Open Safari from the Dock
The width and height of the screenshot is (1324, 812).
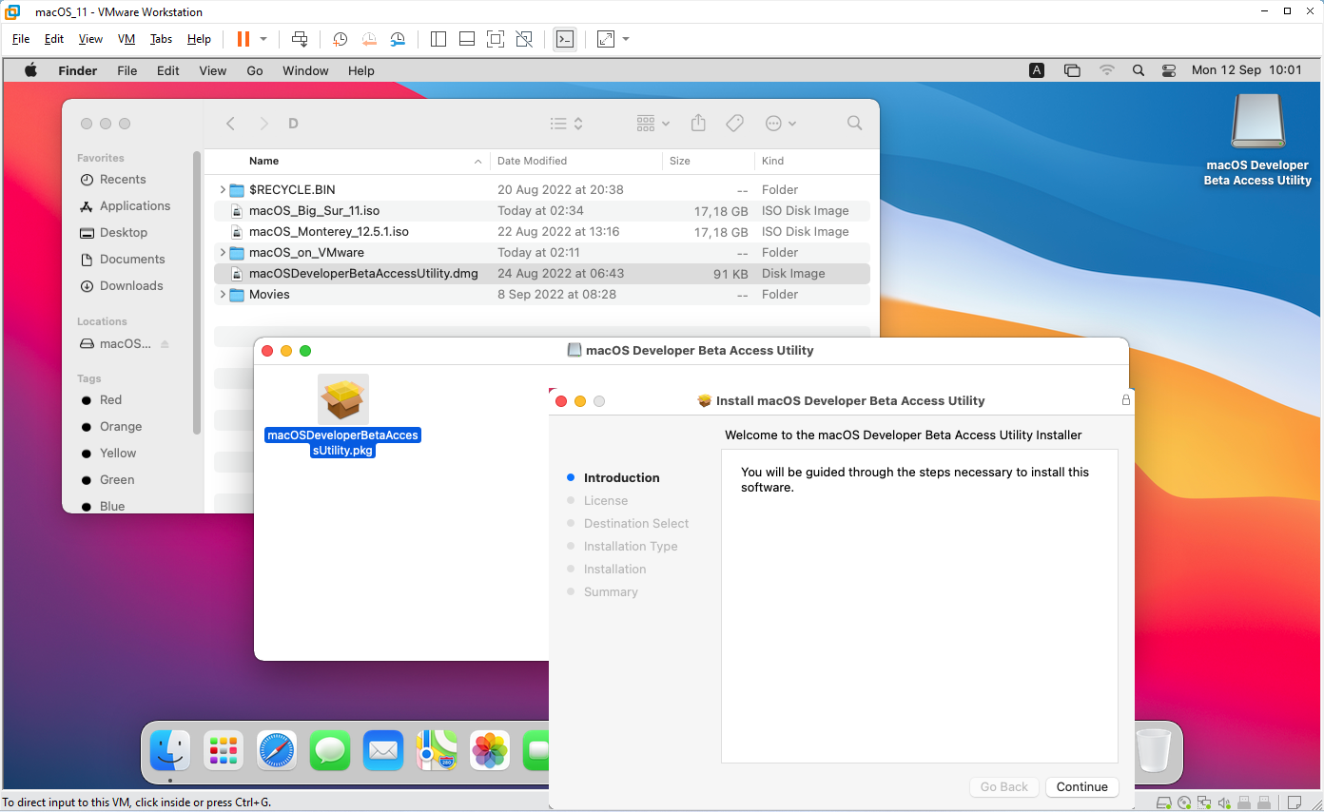(277, 751)
